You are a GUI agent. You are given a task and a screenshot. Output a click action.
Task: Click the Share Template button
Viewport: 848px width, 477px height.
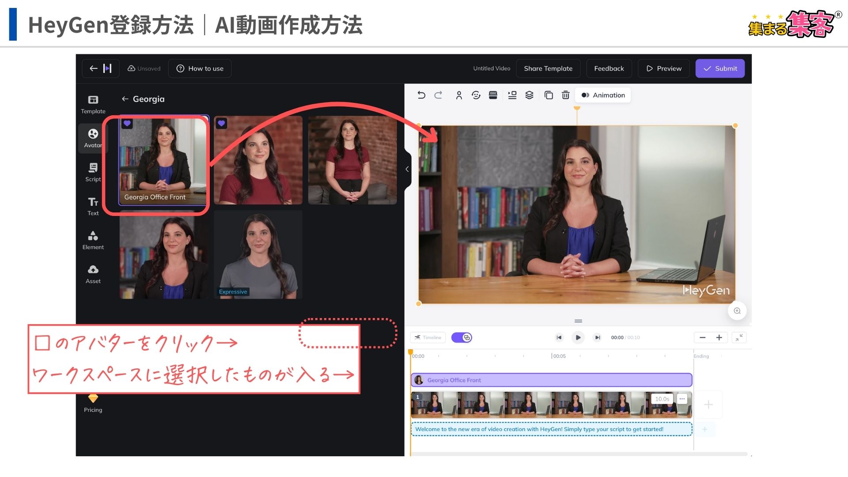pos(548,68)
